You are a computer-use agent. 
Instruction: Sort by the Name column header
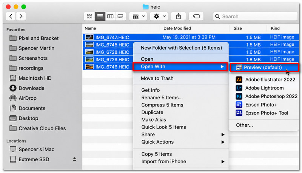(90, 28)
